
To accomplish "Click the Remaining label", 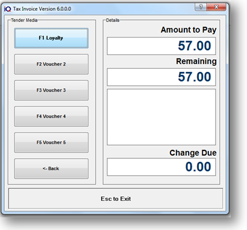I will click(196, 62).
